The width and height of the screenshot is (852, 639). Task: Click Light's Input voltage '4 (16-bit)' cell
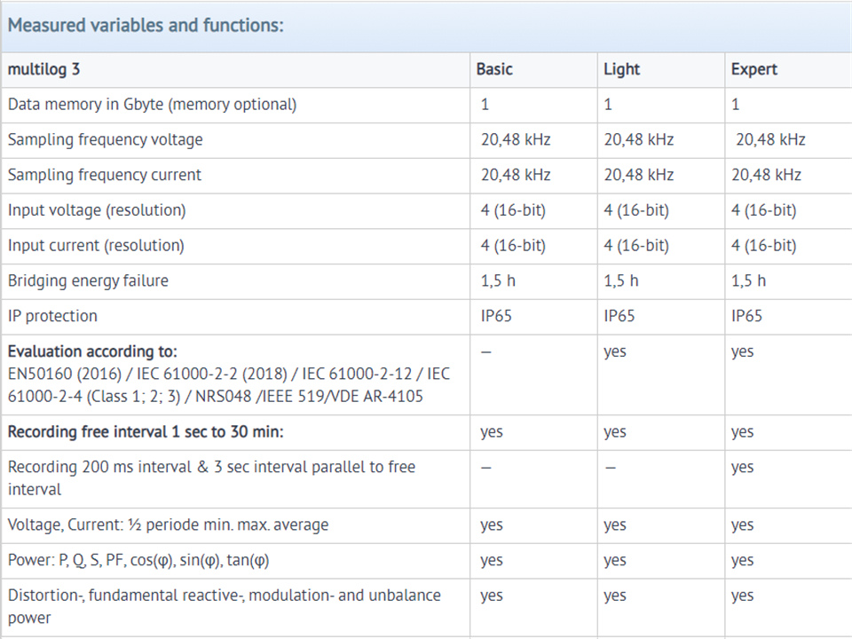(636, 210)
